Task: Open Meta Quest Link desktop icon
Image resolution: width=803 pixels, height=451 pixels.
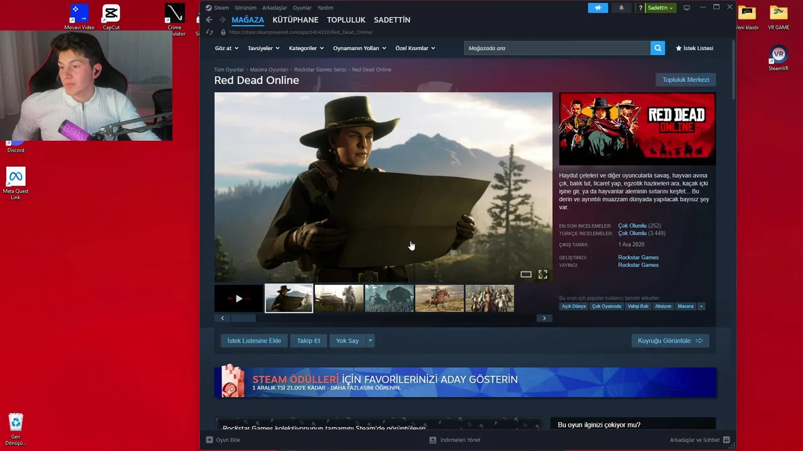Action: tap(16, 184)
